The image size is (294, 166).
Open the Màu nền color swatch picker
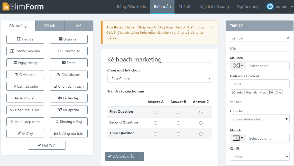238,66
